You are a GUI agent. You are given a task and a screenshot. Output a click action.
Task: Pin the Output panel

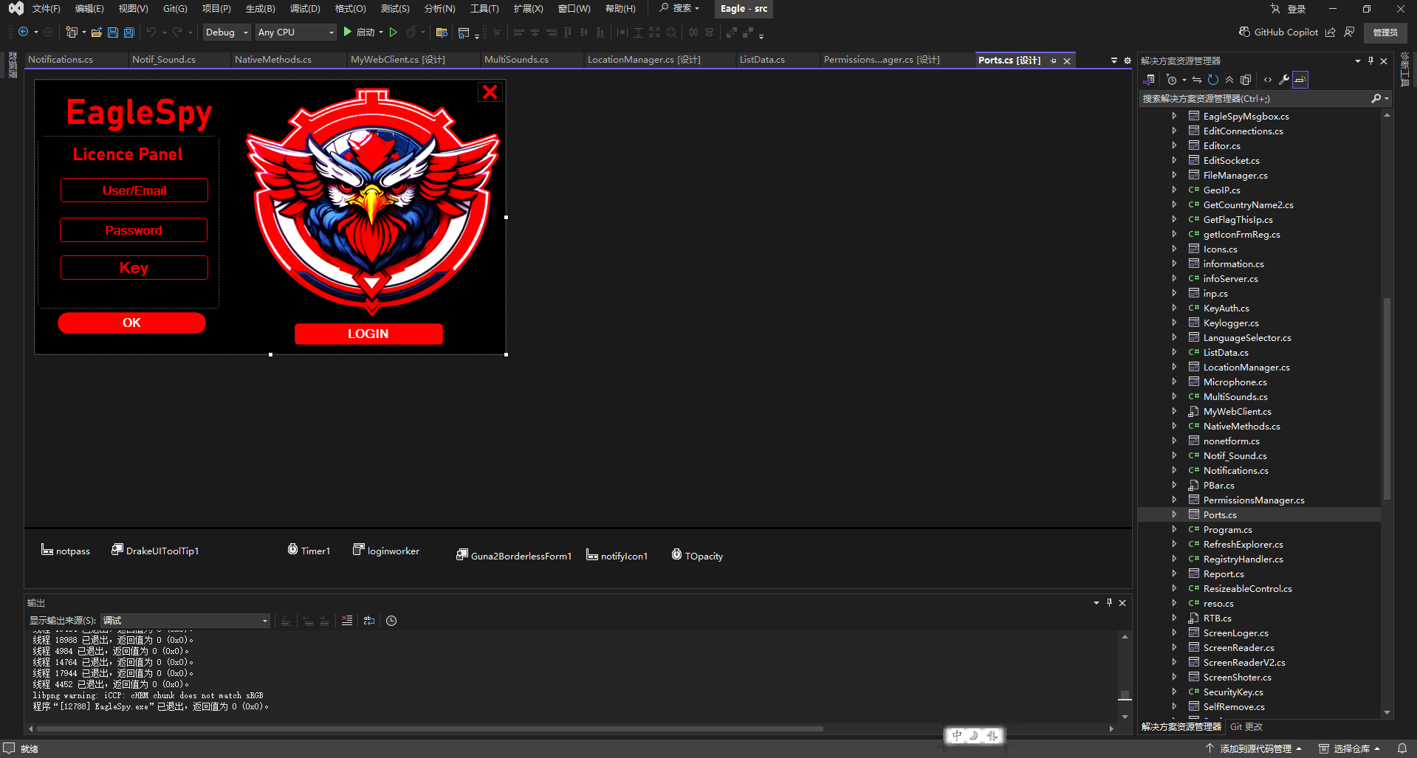coord(1109,603)
